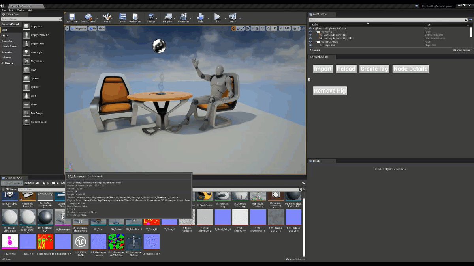Toggle viewport scale snap icon
The width and height of the screenshot is (474, 266).
(281, 28)
